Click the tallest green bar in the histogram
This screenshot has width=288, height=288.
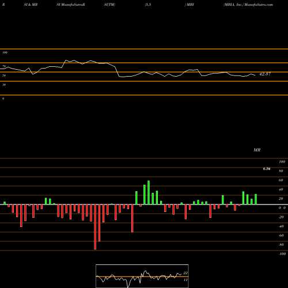(149, 192)
